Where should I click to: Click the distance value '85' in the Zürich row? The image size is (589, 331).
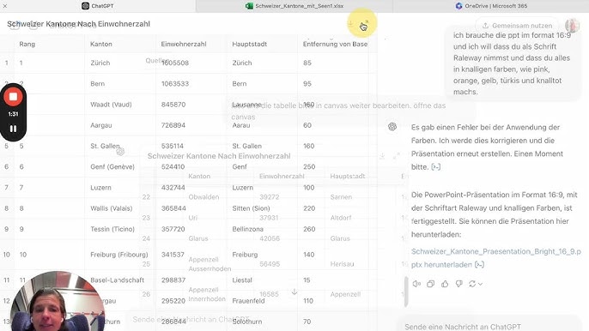[307, 63]
